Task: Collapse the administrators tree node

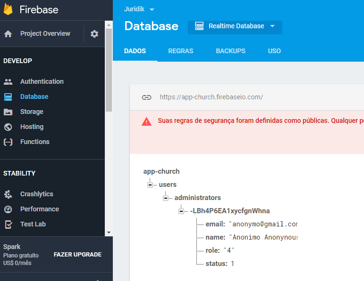Action: tap(166, 198)
